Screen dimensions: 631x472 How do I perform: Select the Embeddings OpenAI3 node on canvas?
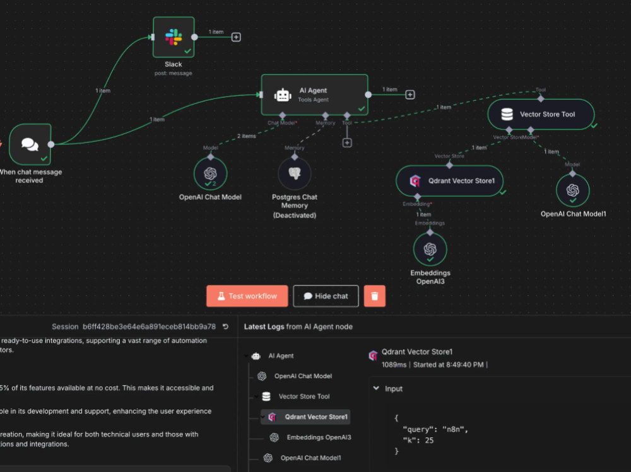[430, 250]
